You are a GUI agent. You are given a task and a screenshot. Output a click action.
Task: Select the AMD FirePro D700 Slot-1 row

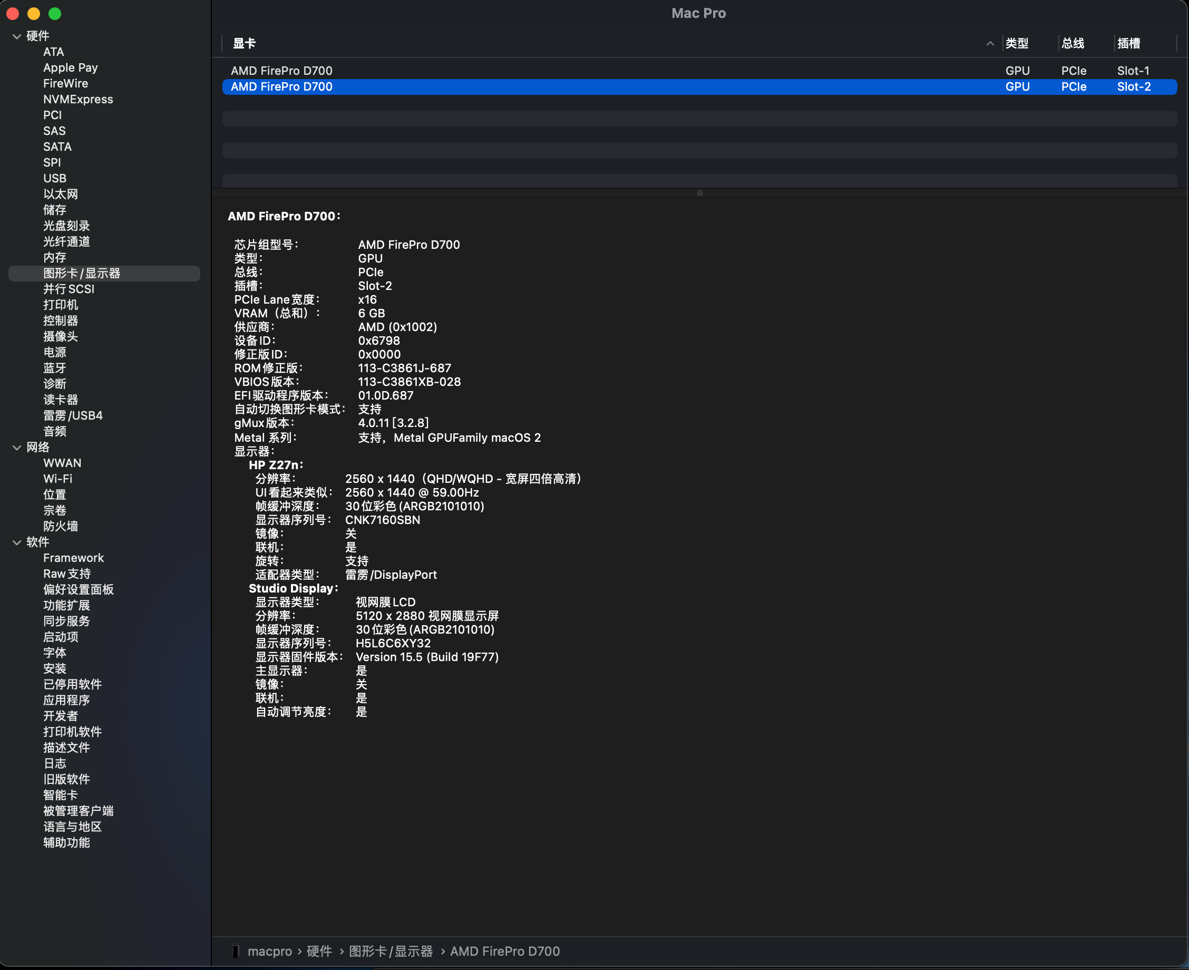pos(699,71)
